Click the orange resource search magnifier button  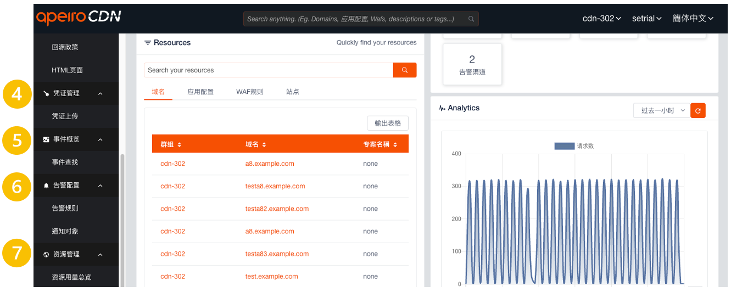click(405, 70)
